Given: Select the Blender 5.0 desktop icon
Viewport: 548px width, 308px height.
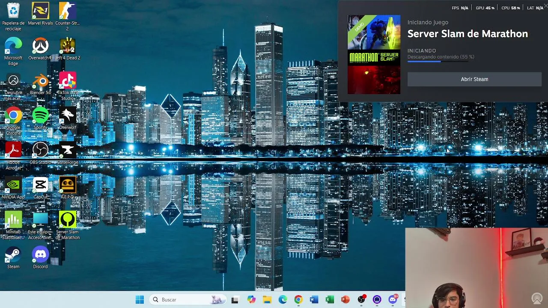Looking at the screenshot, I should (40, 83).
